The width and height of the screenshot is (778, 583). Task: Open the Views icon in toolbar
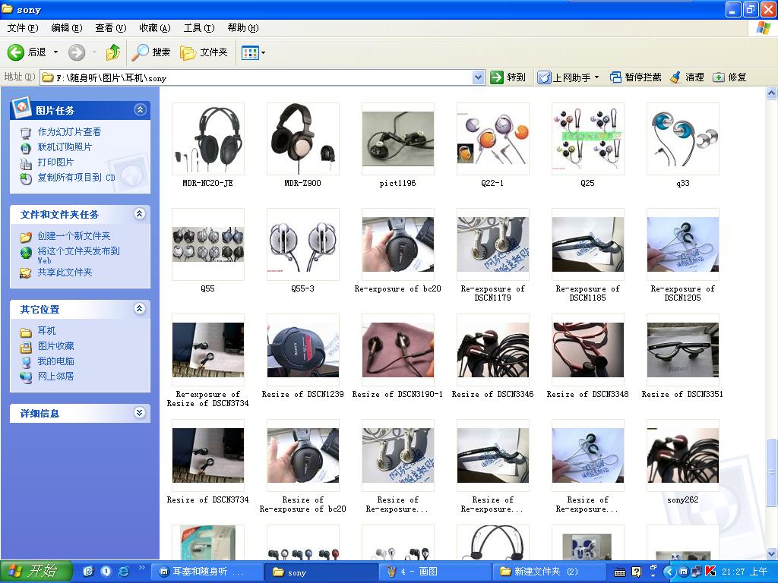[x=250, y=52]
